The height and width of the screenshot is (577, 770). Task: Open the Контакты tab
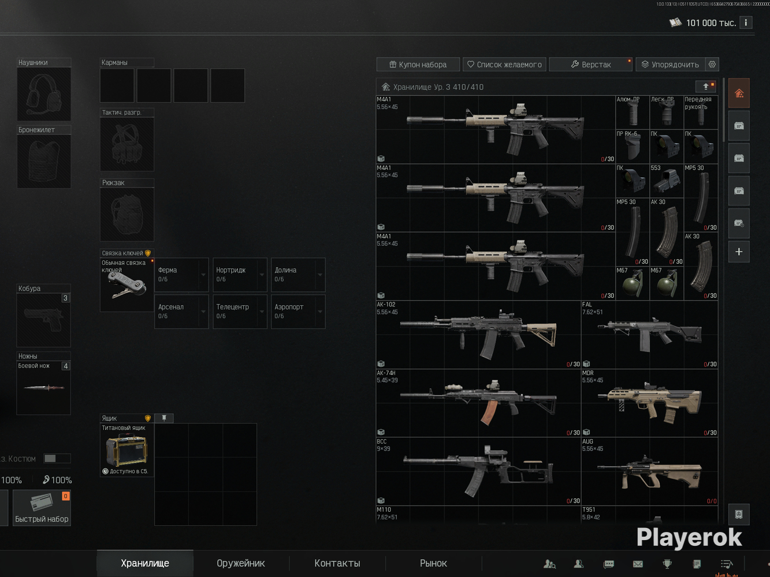(337, 563)
